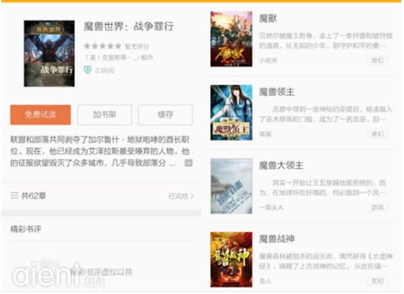The image size is (404, 294).
Task: Click the 2.99元 price text
Action: click(104, 70)
